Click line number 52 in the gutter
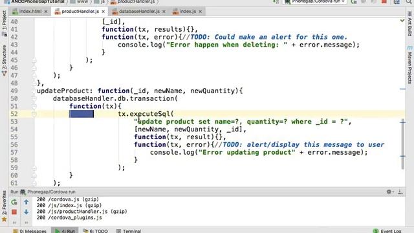 click(14, 114)
